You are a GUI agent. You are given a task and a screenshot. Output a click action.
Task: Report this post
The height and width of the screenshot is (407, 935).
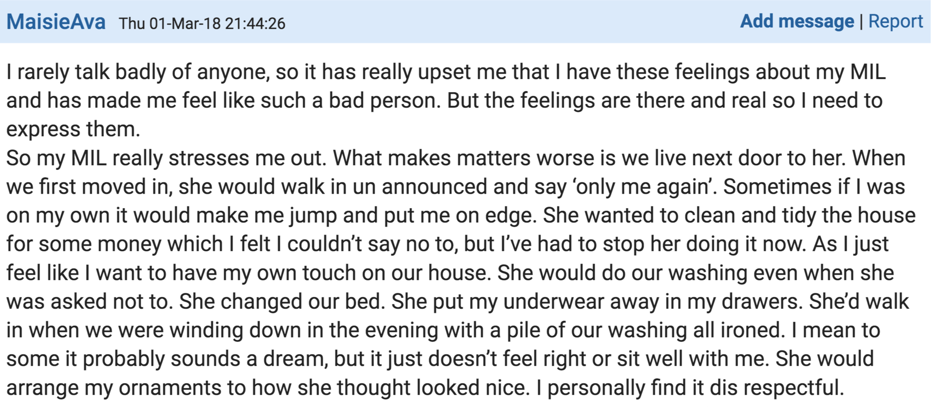click(x=896, y=22)
